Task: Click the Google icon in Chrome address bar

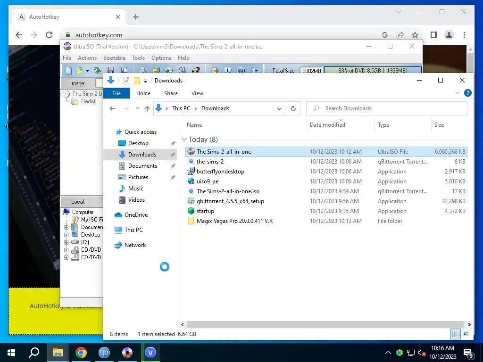Action: click(385, 35)
